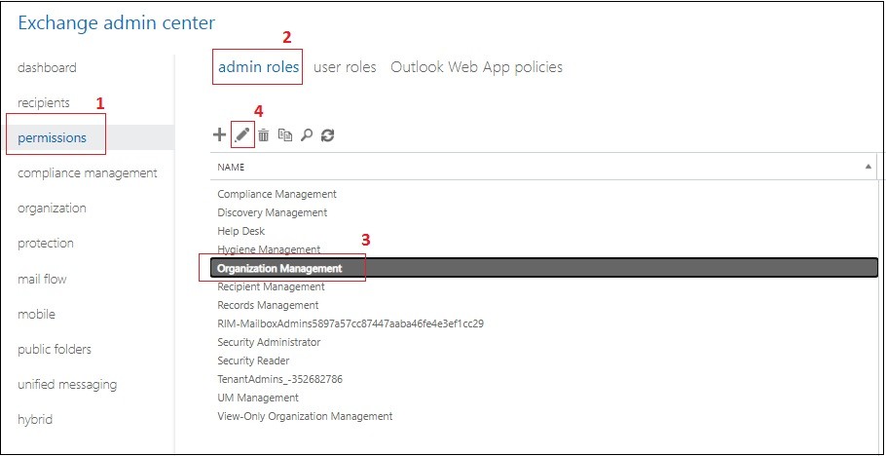Click the copy role group icon
Viewport: 886px width, 456px height.
pos(285,135)
